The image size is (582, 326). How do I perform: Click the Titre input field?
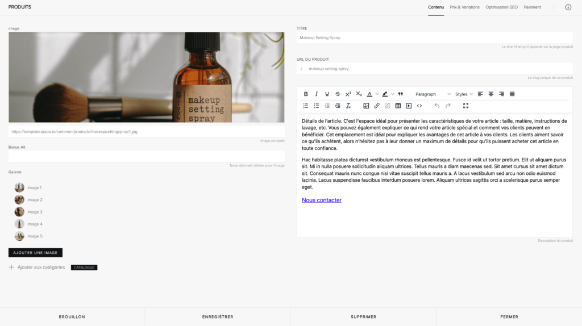tap(435, 38)
